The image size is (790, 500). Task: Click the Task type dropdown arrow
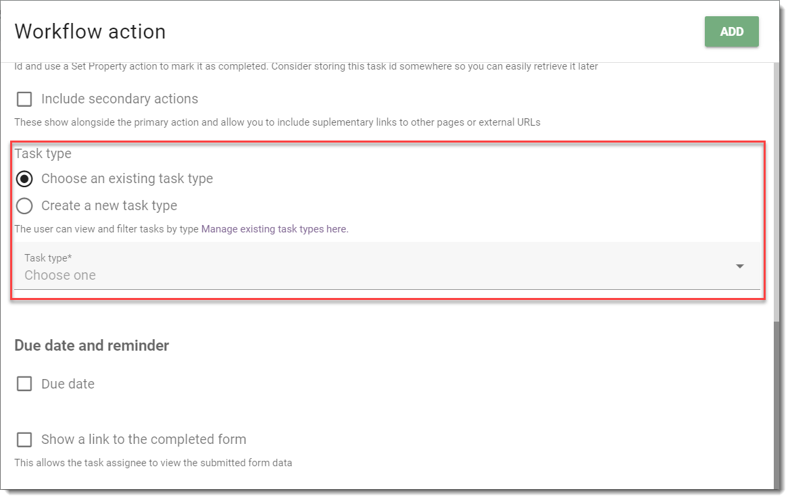coord(739,266)
